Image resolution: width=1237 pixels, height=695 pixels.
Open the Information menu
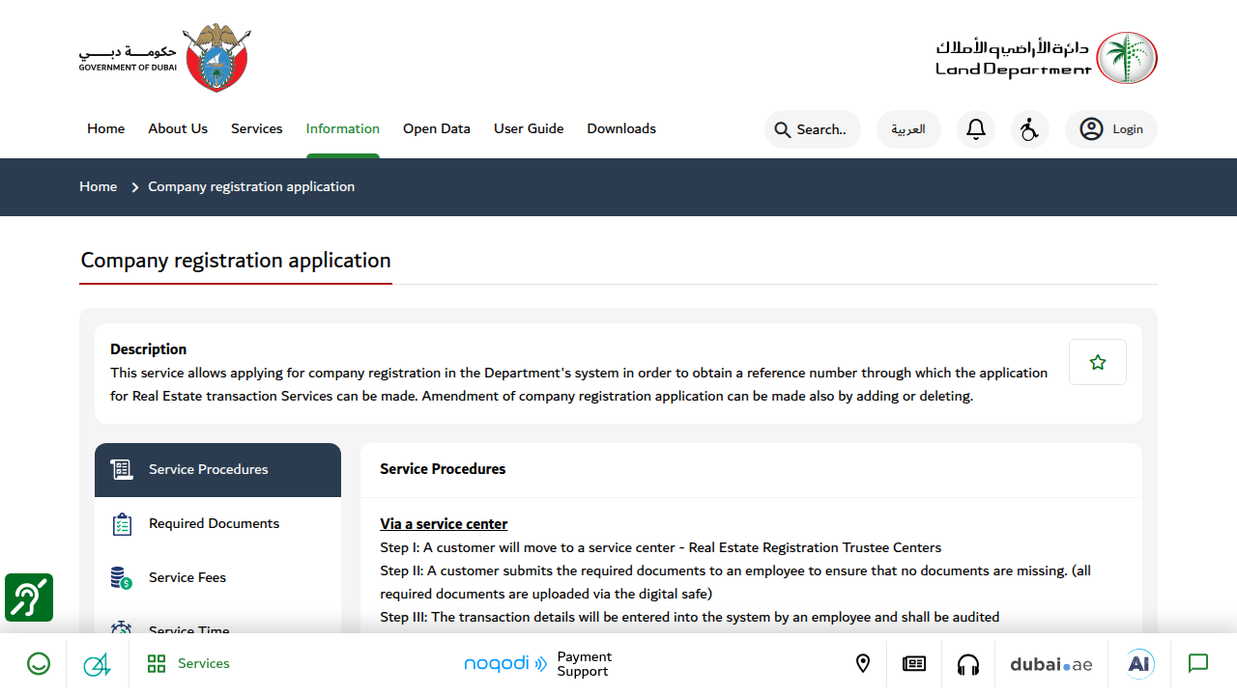(343, 129)
